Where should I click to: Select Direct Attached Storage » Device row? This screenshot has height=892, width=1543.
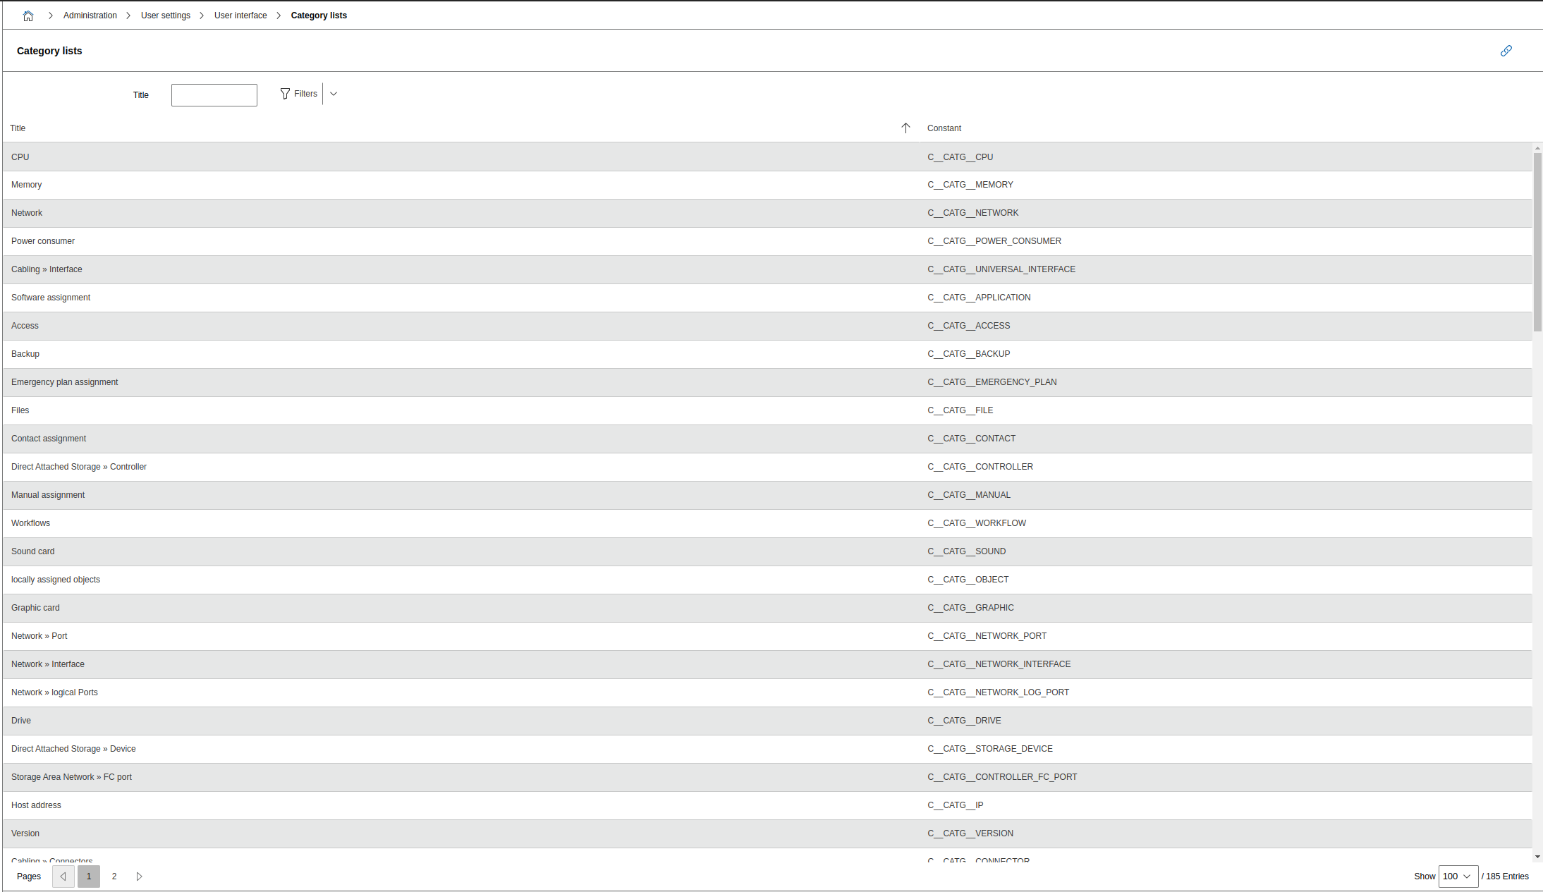pos(767,749)
